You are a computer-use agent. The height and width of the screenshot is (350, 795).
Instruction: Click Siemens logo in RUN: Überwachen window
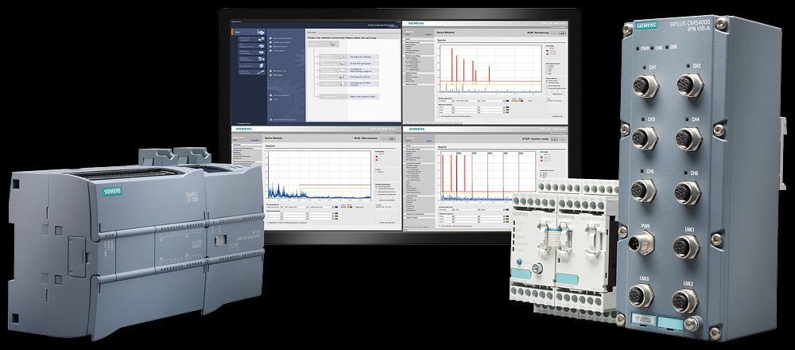pyautogui.click(x=244, y=129)
